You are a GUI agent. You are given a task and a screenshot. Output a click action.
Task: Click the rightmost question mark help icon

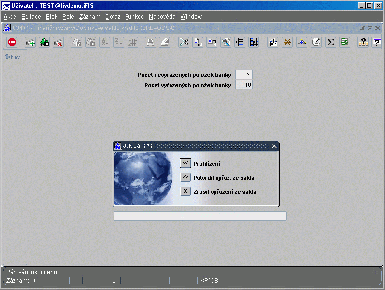pyautogui.click(x=377, y=42)
